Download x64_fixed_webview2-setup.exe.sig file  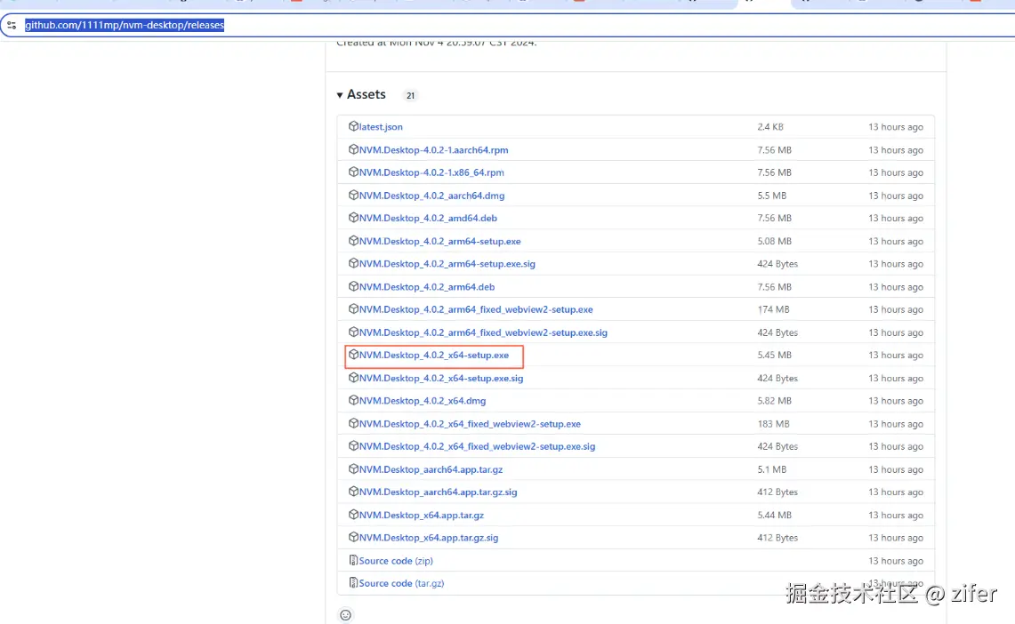(x=477, y=446)
